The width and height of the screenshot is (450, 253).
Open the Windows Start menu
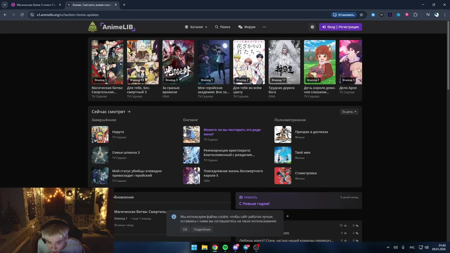tap(194, 247)
